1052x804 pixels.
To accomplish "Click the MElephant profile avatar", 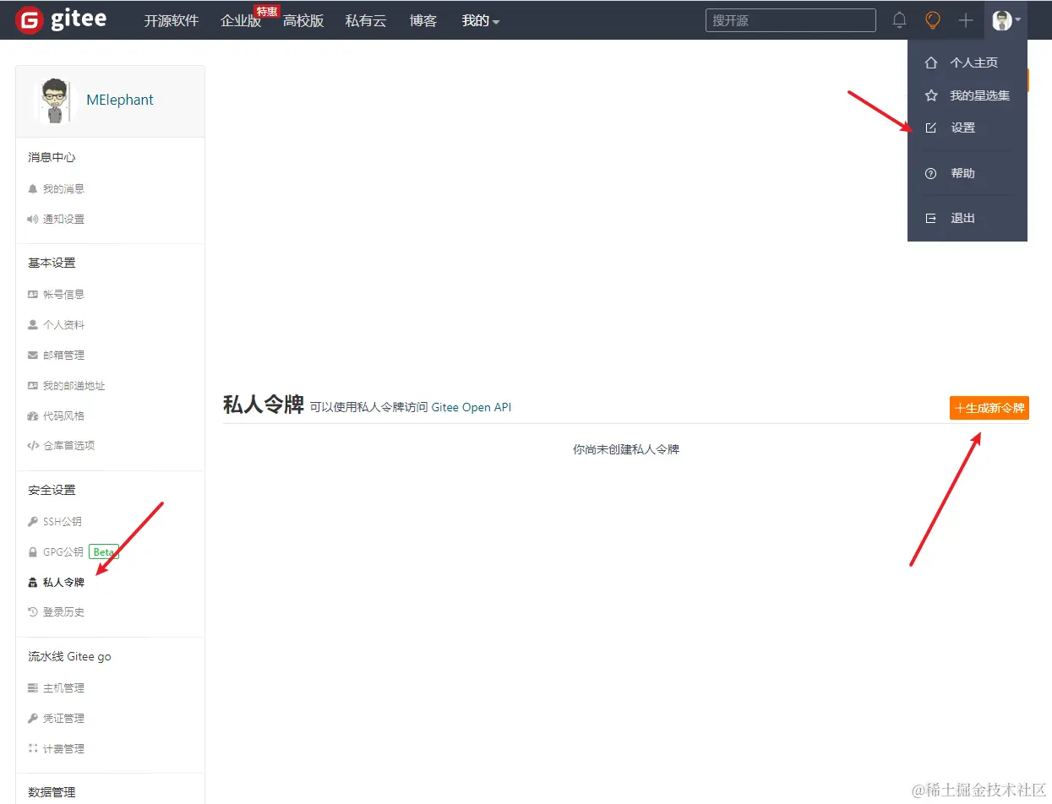I will point(55,100).
